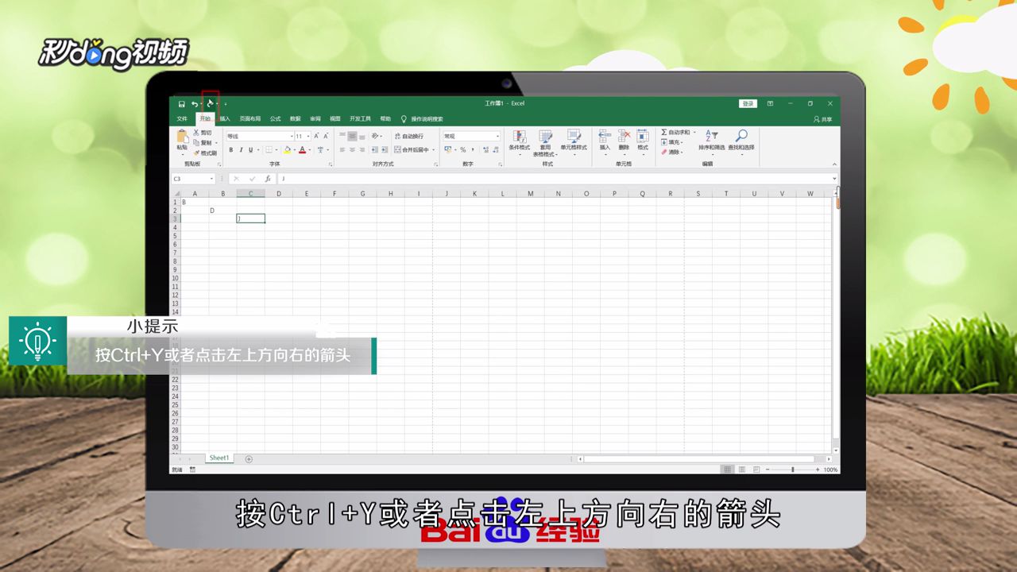The width and height of the screenshot is (1017, 572).
Task: Open Format as Table (套用表格格式)
Action: click(545, 143)
